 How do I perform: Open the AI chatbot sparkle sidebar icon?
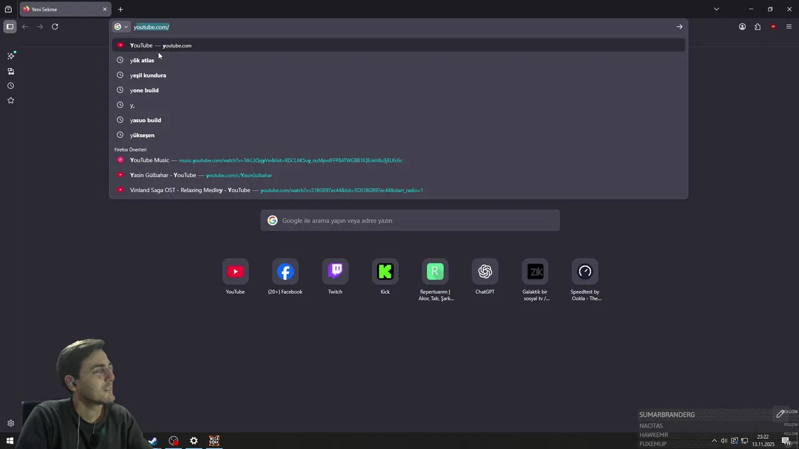(x=11, y=56)
